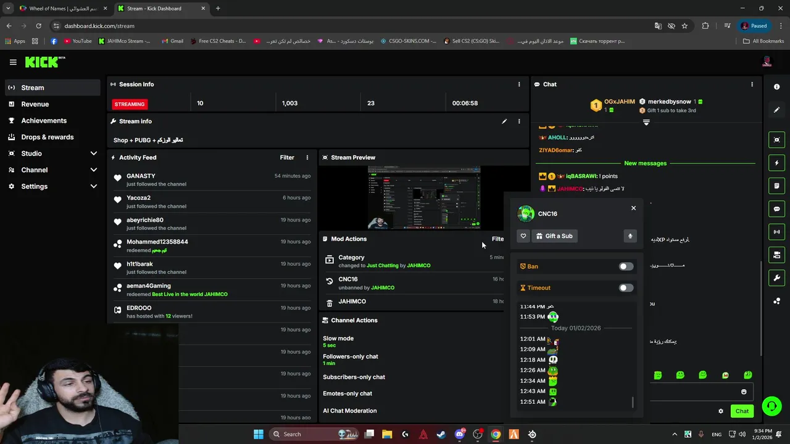This screenshot has width=790, height=444.
Task: Open chat settings gear next to the Chat button
Action: pos(720,411)
